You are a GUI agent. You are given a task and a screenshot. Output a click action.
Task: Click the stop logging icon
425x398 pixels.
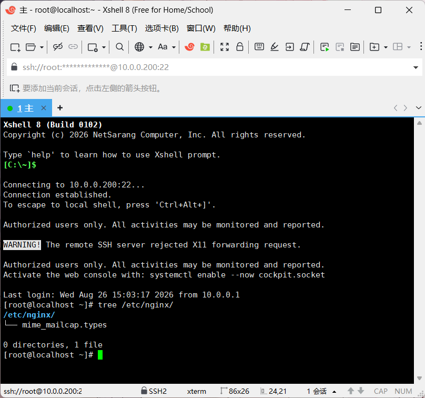point(340,47)
